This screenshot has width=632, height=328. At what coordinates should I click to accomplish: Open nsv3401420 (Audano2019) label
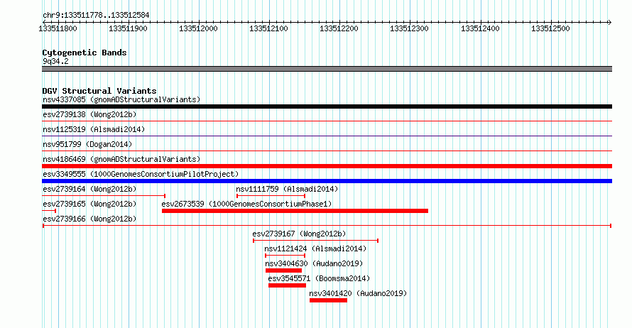pyautogui.click(x=358, y=293)
